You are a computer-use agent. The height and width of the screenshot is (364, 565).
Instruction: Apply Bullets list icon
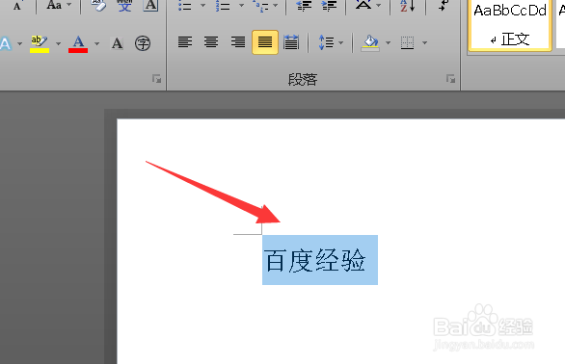click(x=185, y=6)
